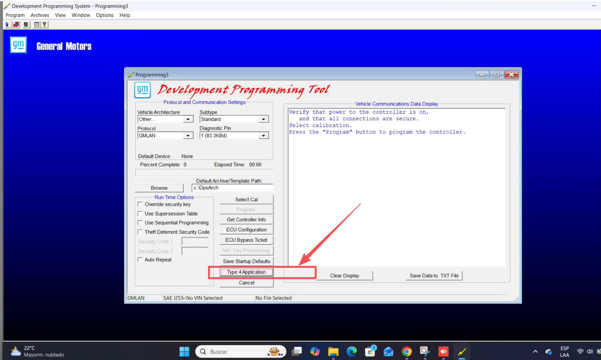
Task: Click the DPS lightning icon in taskbar
Action: 462,351
